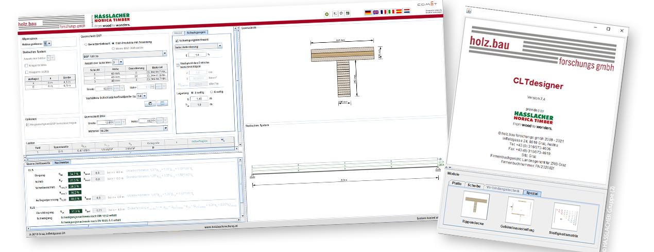The width and height of the screenshot is (654, 252).
Task: Open the unit dropdown next to BSP Breite
Action: [118, 88]
